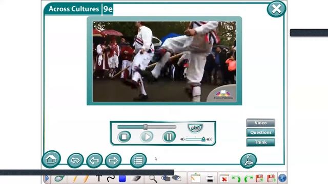
Task: Play the video
Action: 147,137
